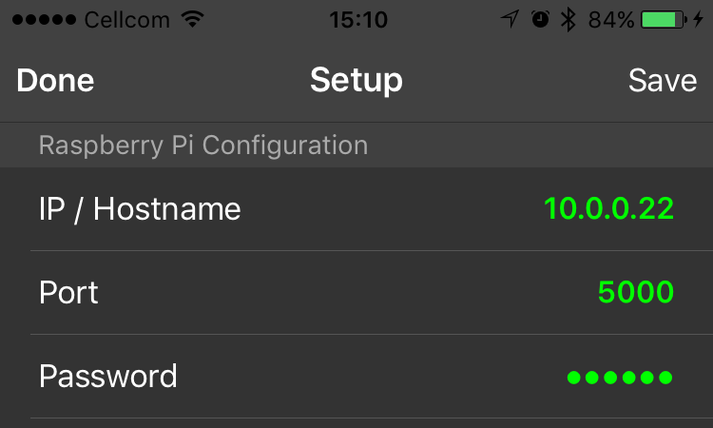Tap the Wi-Fi status icon

tap(193, 19)
